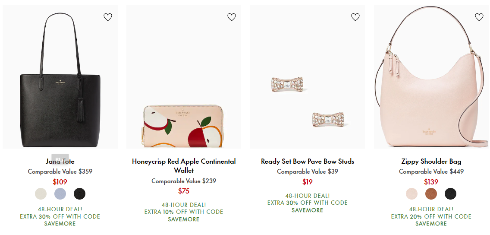
Task: Favorite the Jana Tote with heart icon
Action: pyautogui.click(x=108, y=17)
